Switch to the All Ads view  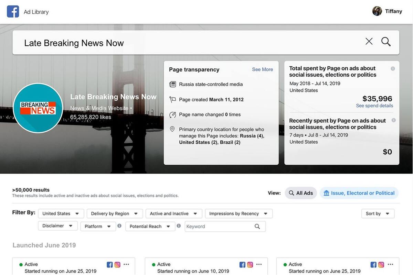click(x=301, y=193)
